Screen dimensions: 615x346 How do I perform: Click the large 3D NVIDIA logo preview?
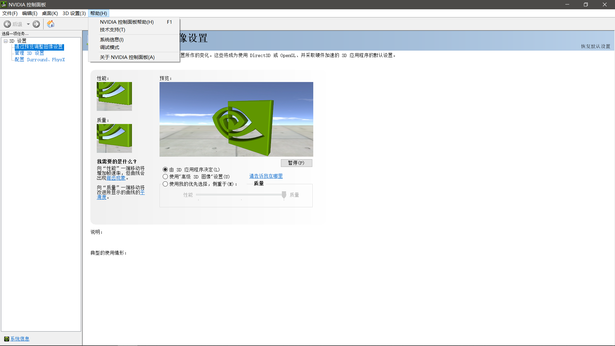point(236,119)
